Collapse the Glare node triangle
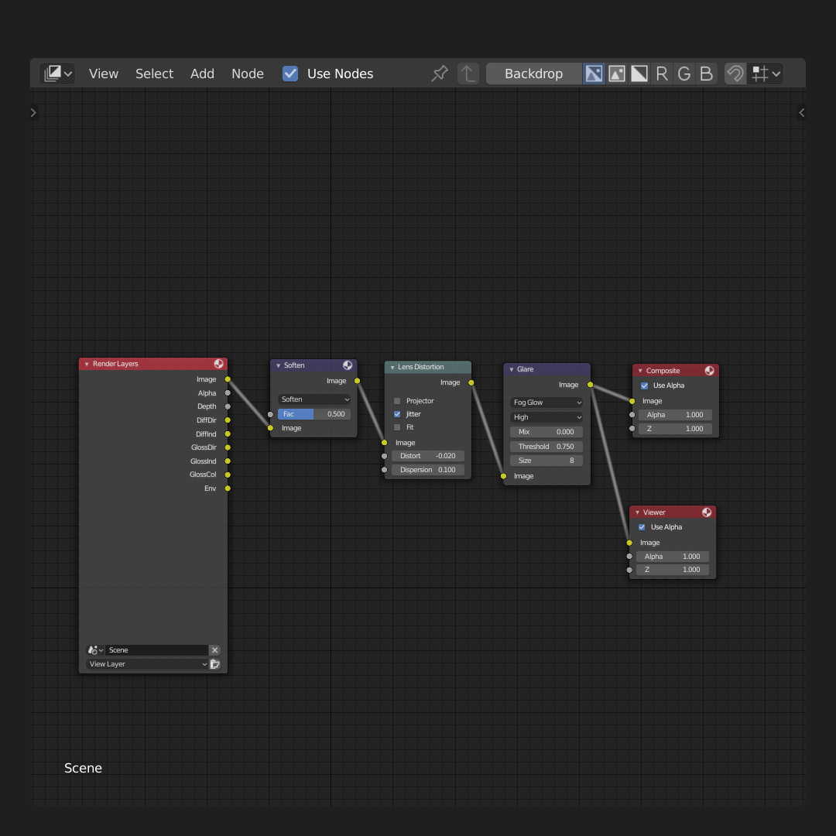 (512, 369)
